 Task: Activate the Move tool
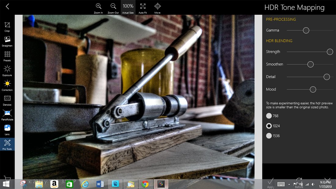157,9
